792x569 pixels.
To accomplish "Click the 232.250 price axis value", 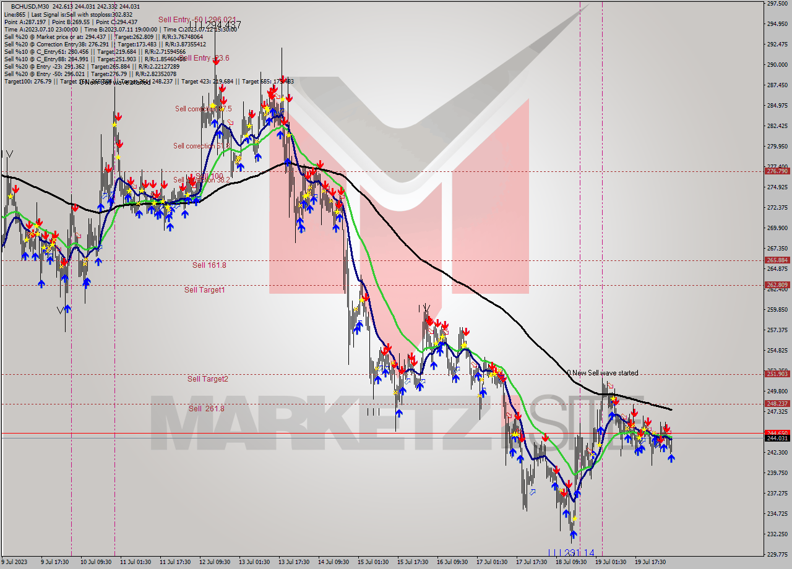I will tap(777, 534).
